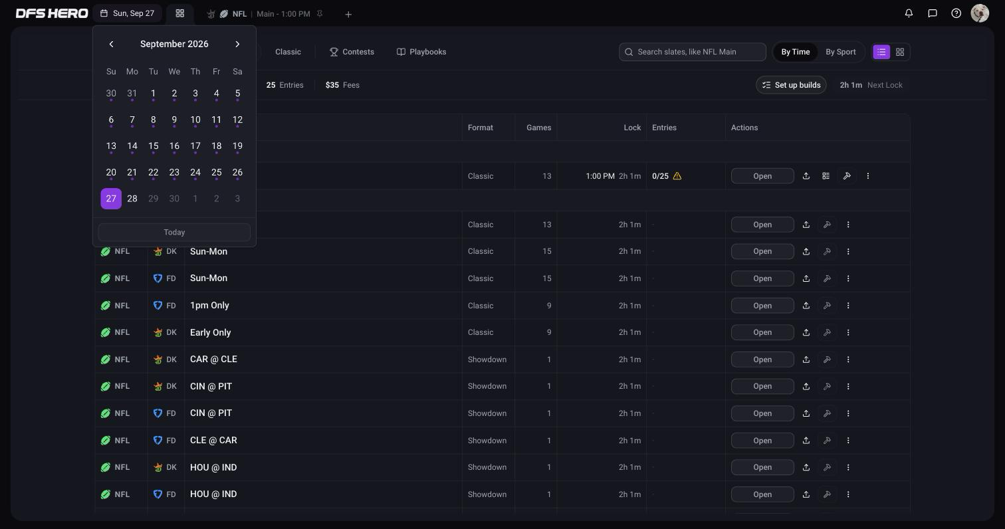Click upload icon for DK CIN @ PIT
The width and height of the screenshot is (1005, 529).
click(x=806, y=386)
